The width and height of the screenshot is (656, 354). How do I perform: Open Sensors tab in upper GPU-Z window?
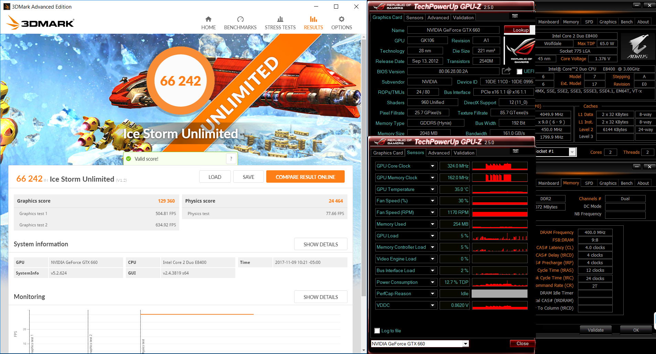click(415, 18)
